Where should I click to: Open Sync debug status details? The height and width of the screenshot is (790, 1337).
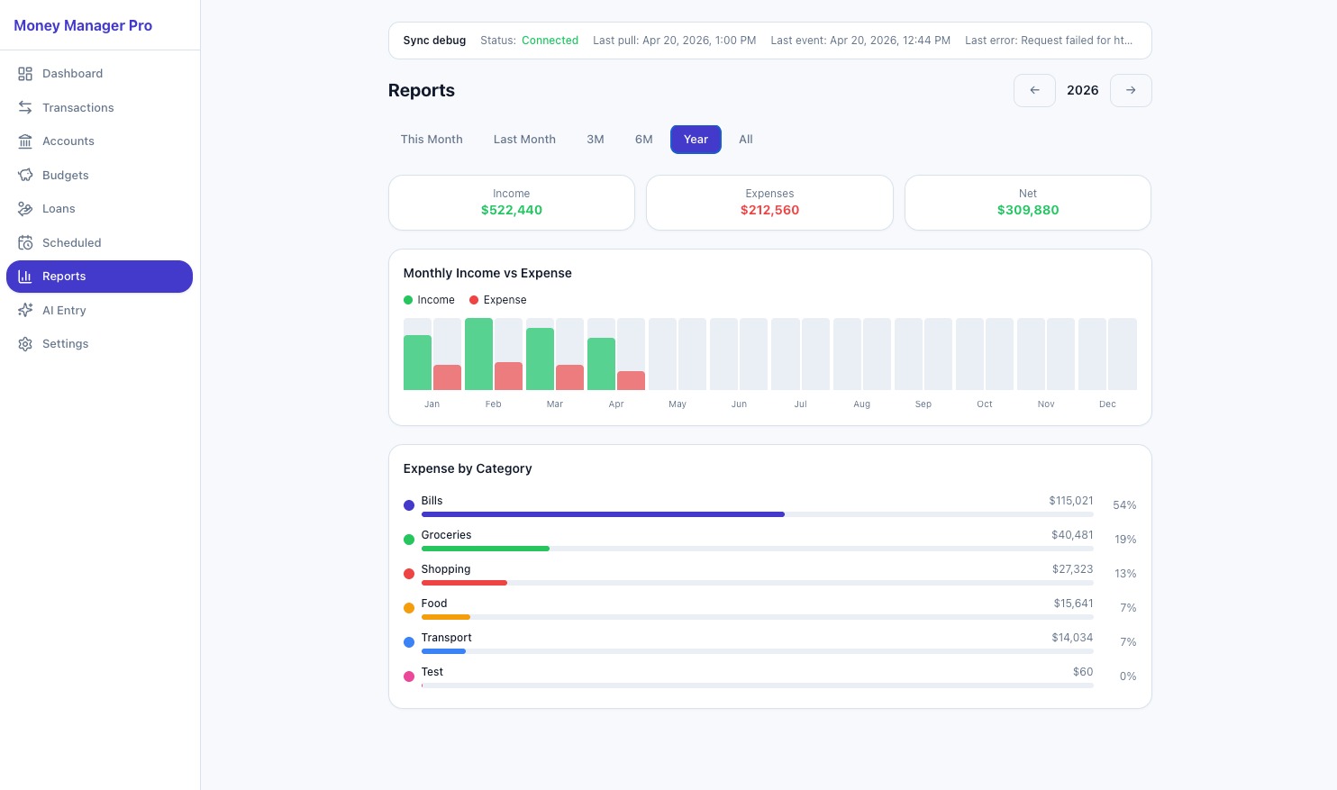coord(434,41)
